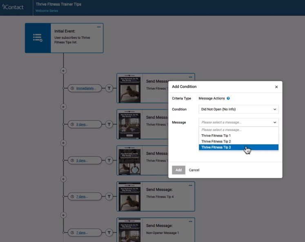The image size is (305, 242).
Task: Click 'Non-Opener Message 1' card text
Action: coord(163,233)
